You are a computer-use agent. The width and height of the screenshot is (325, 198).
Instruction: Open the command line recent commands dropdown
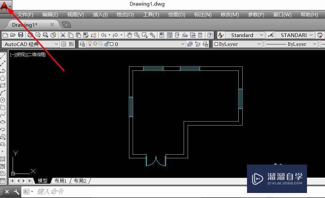32,192
